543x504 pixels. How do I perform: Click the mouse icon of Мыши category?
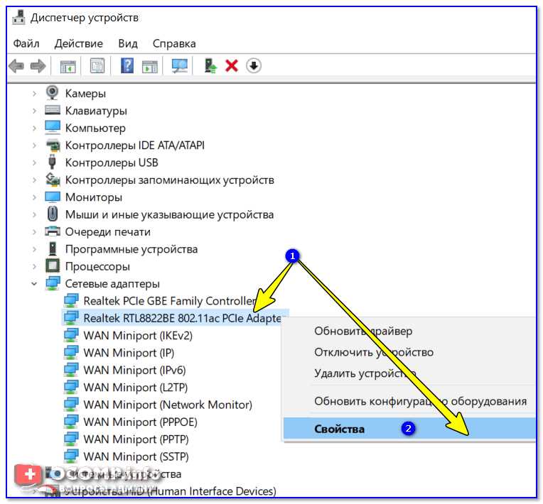[53, 214]
